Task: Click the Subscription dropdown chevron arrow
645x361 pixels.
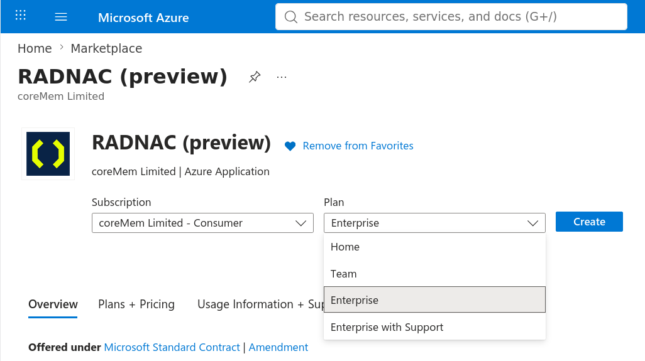Action: (x=300, y=223)
